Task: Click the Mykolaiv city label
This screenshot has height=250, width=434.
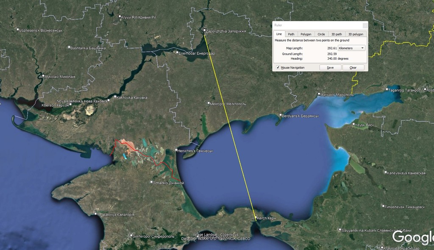Action: (60, 77)
